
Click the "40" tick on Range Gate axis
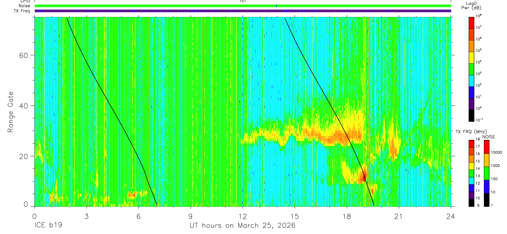(23, 106)
